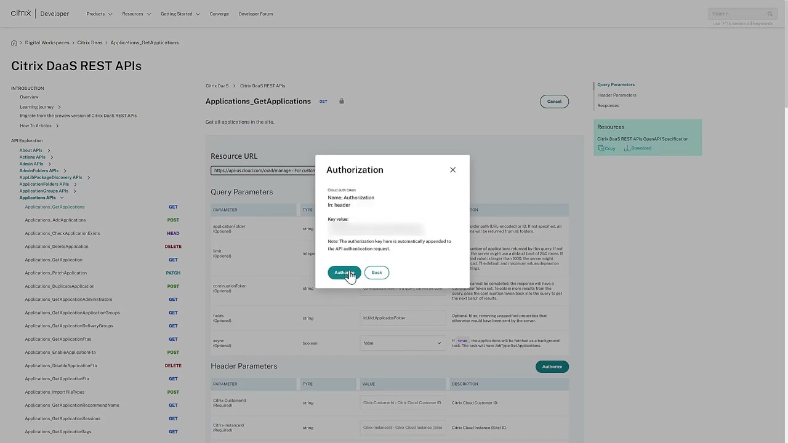Viewport: 788px width, 443px height.
Task: Select the Responses section link
Action: (608, 105)
